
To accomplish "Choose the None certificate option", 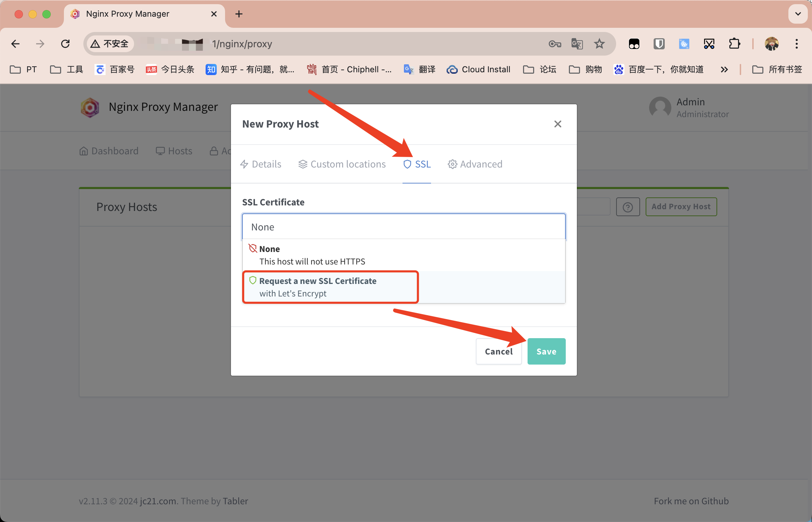I will tap(404, 255).
